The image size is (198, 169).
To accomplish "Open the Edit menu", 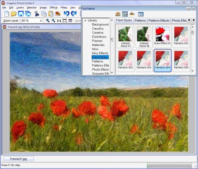I will (11, 8).
